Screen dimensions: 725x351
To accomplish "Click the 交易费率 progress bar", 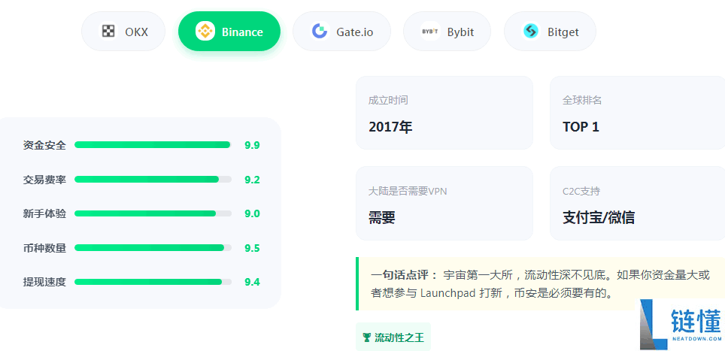I will 153,179.
